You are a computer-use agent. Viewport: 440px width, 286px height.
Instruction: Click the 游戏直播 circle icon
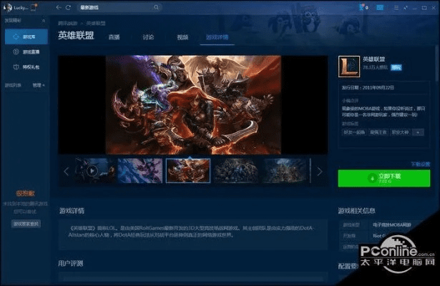pyautogui.click(x=16, y=52)
